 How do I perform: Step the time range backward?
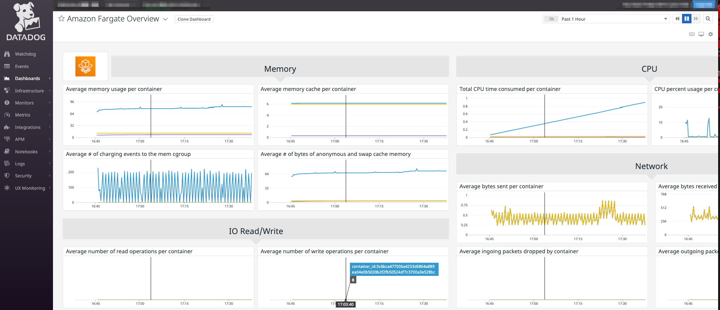click(678, 19)
